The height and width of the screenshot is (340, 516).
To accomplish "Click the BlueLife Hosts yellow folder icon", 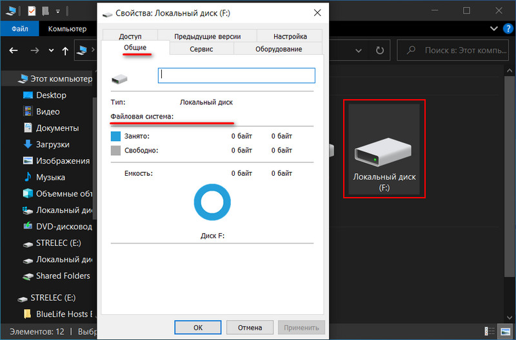I will (x=27, y=314).
